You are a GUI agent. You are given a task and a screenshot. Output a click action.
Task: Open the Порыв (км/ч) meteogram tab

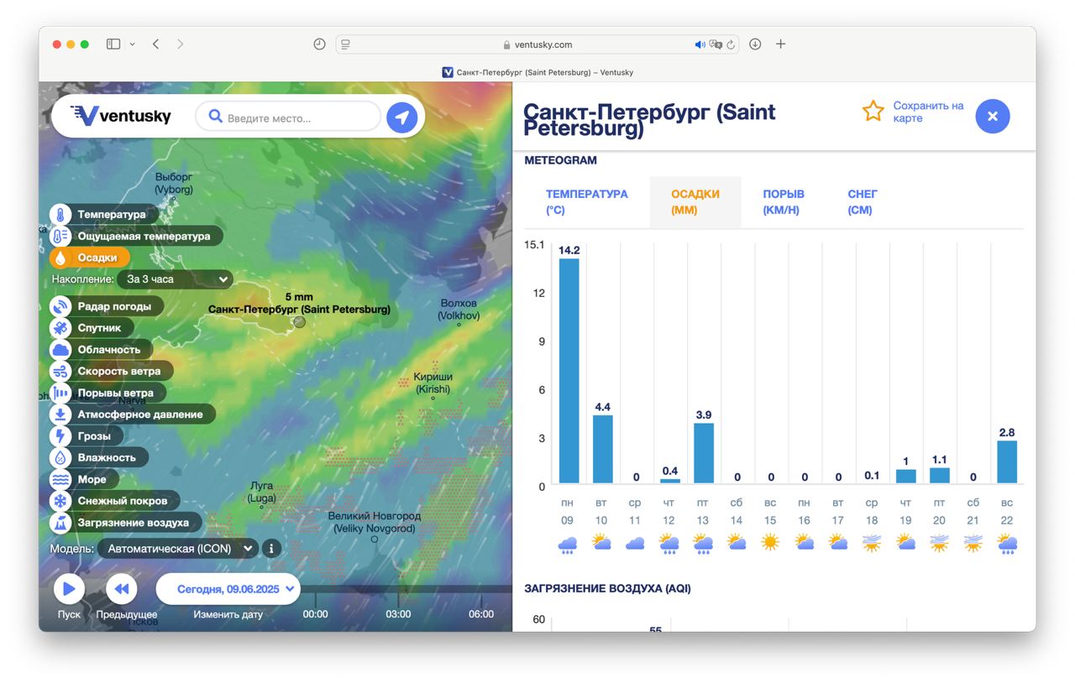point(783,202)
